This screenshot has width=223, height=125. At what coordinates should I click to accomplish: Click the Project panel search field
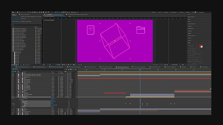(26, 25)
